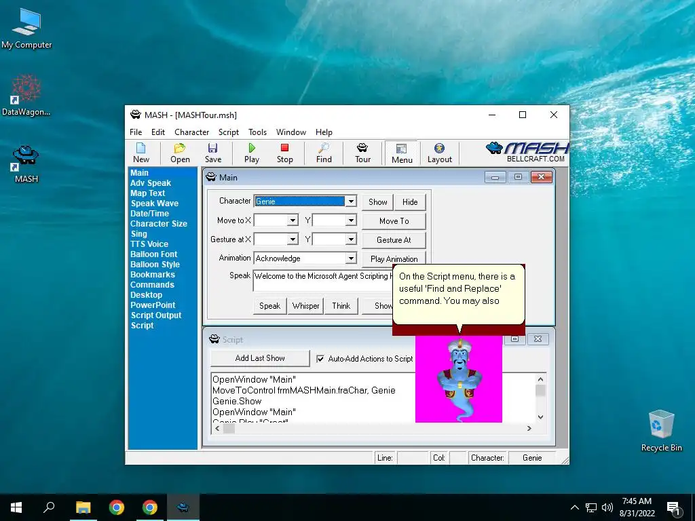The height and width of the screenshot is (521, 695).
Task: Open the Help menu
Action: coord(324,132)
